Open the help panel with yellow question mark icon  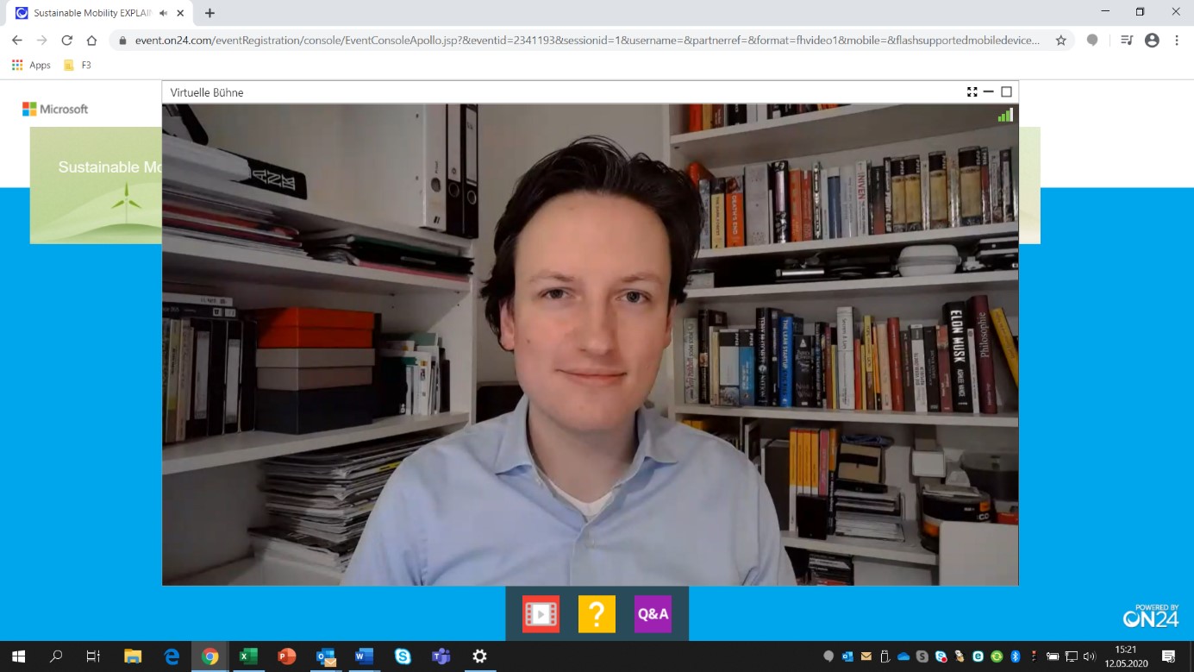coord(597,613)
